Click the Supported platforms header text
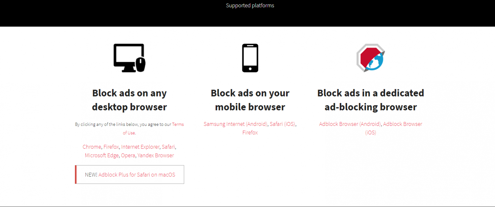 pos(250,5)
